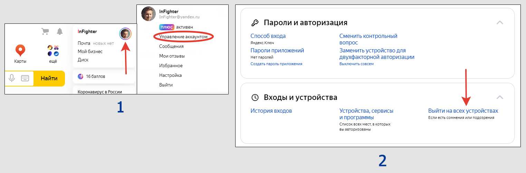Click 'Создать пароль приложения' link
This screenshot has height=173, width=526.
point(276,64)
